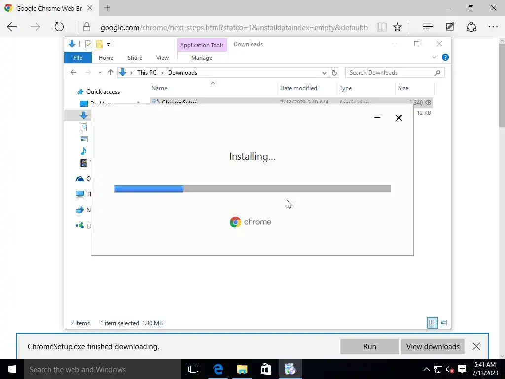The height and width of the screenshot is (379, 505).
Task: Select OneDrive cloud icon in navigation pane
Action: tap(80, 179)
